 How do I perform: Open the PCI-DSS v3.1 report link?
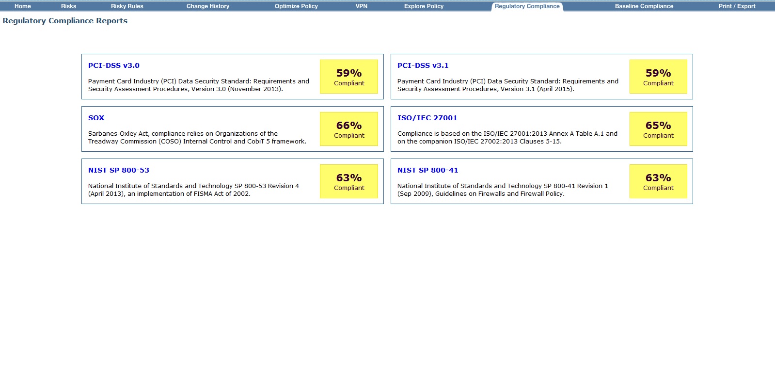click(x=423, y=65)
